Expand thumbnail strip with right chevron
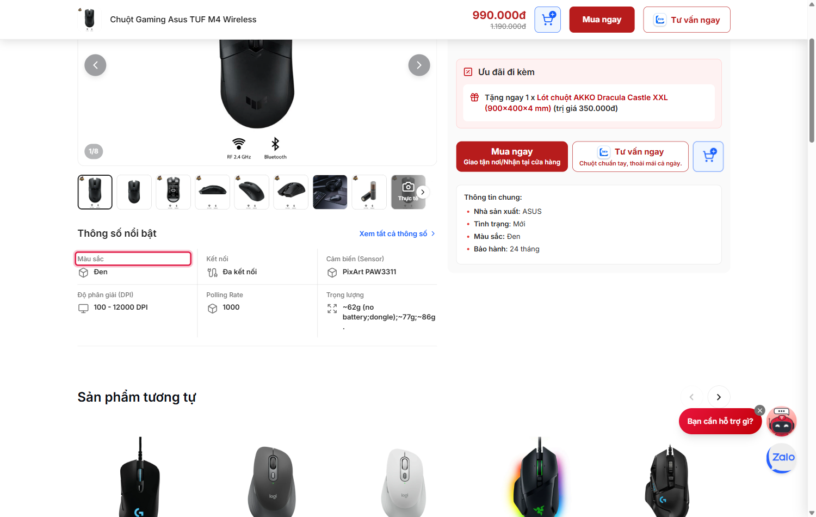 (x=423, y=192)
